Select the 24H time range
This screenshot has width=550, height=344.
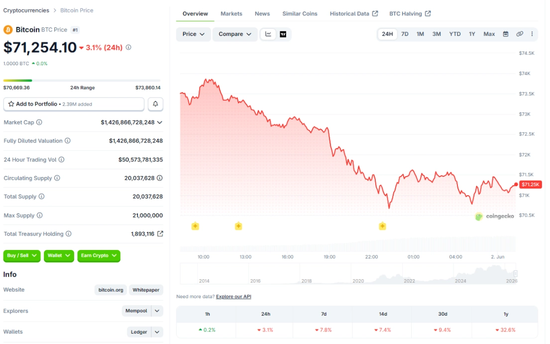point(387,34)
